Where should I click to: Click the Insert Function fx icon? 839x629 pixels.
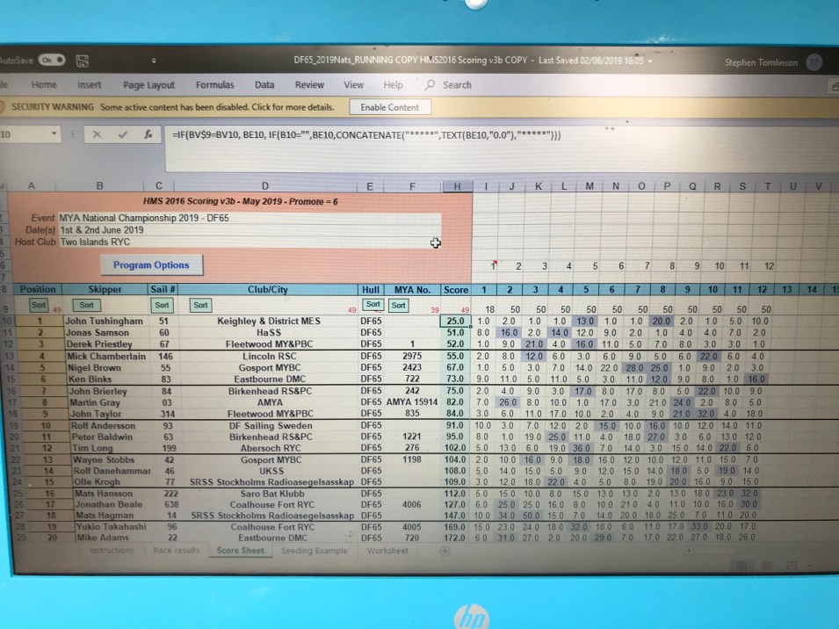[x=148, y=135]
